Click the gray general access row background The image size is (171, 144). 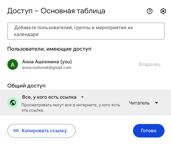[85, 102]
